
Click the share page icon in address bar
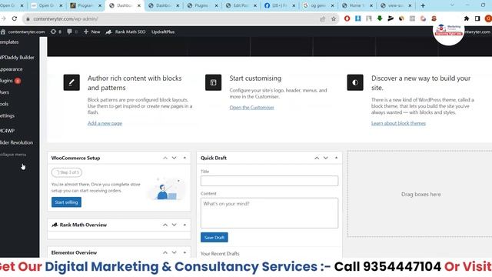pyautogui.click(x=323, y=18)
